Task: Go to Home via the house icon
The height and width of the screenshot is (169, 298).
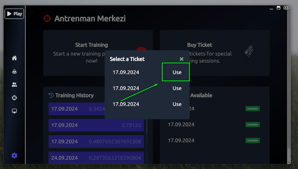Action: [x=14, y=58]
